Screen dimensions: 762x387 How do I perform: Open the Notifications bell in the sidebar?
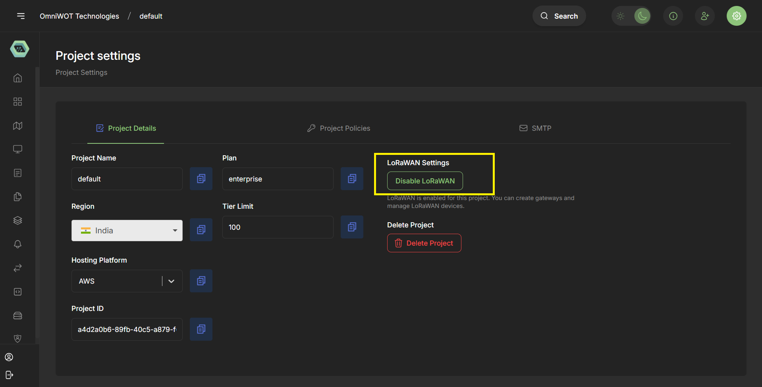(17, 244)
